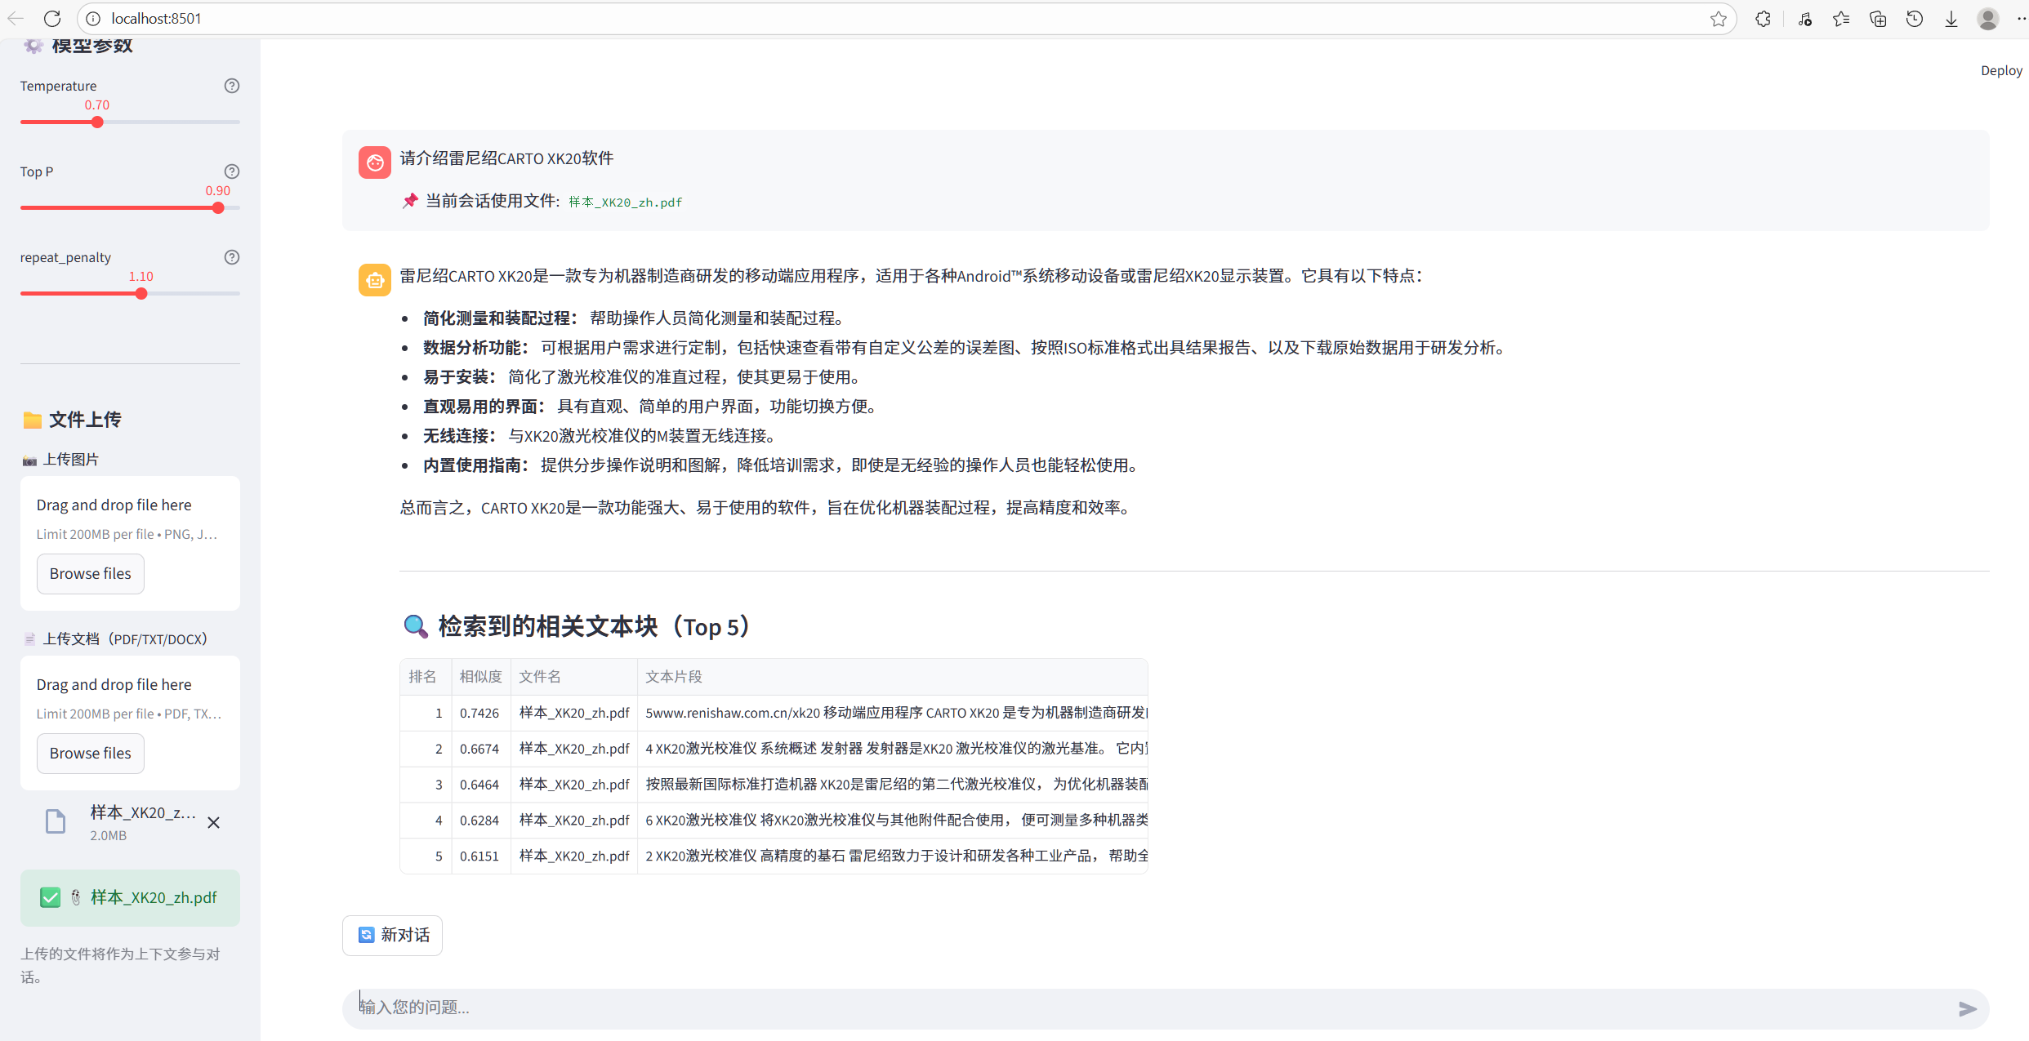The width and height of the screenshot is (2029, 1041).
Task: Click the browser back arrow
Action: pos(16,18)
